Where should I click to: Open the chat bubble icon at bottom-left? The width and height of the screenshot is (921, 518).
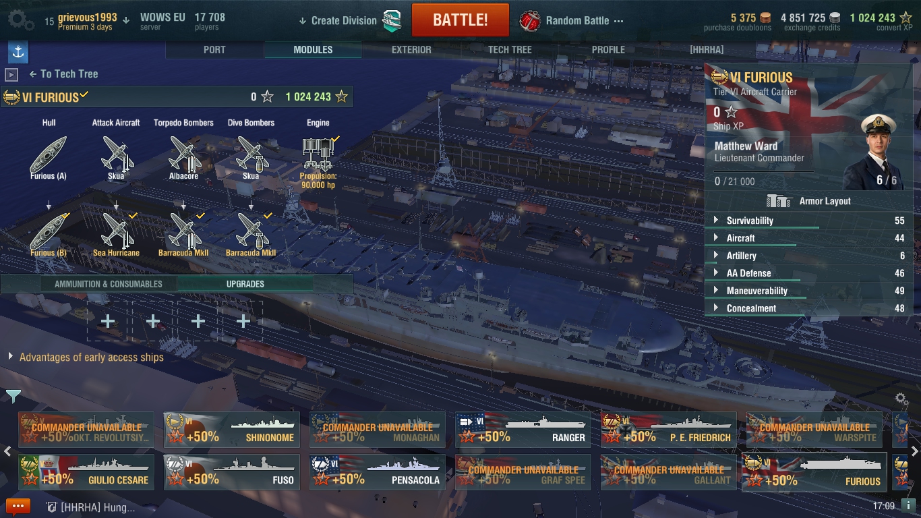pos(18,507)
